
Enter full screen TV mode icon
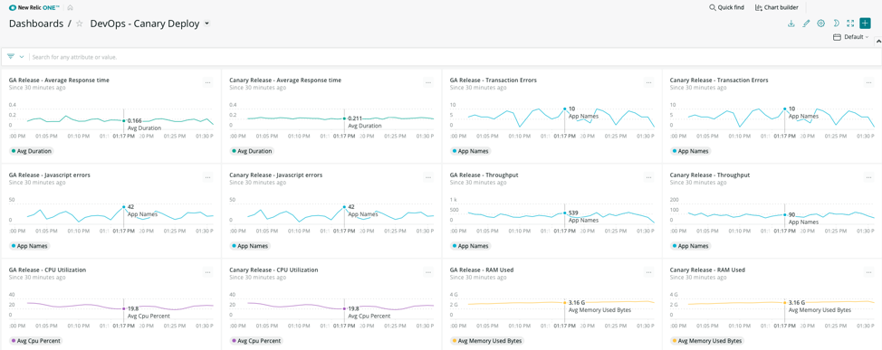[x=850, y=24]
